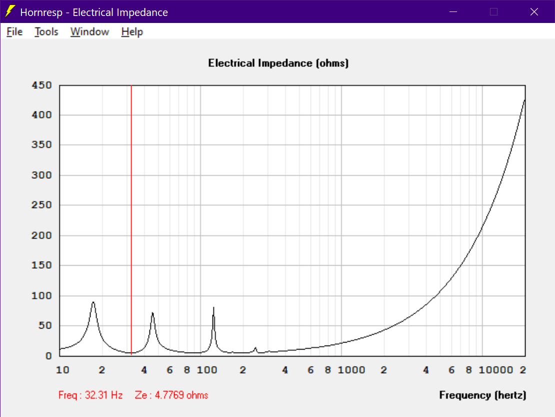
Task: Open the Help menu
Action: 132,32
